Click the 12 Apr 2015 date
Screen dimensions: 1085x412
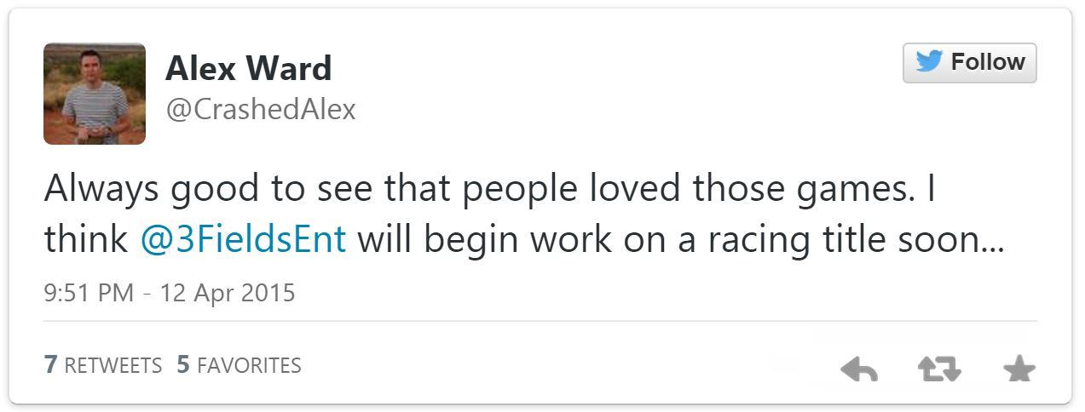pyautogui.click(x=225, y=293)
